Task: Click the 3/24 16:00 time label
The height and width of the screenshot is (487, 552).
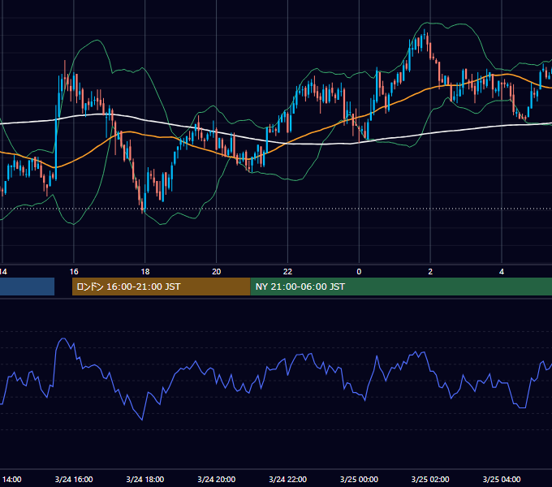Action: (74, 479)
